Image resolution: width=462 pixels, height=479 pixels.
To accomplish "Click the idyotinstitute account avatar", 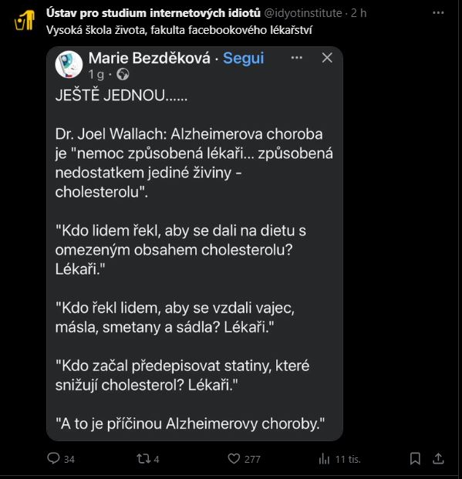I will coord(25,21).
